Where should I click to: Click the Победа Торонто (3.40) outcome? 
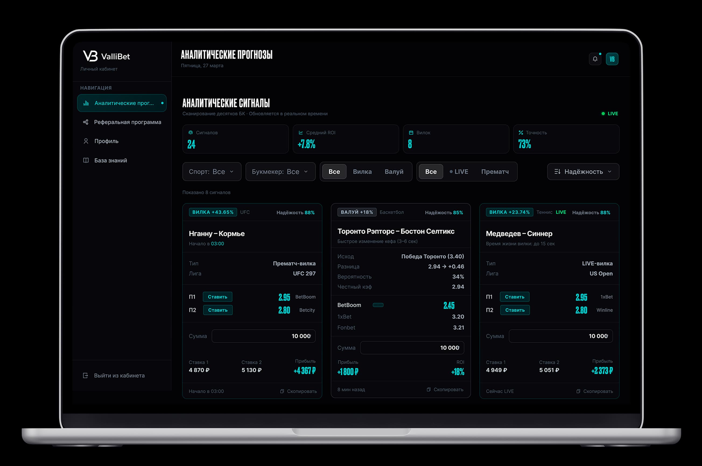(433, 256)
